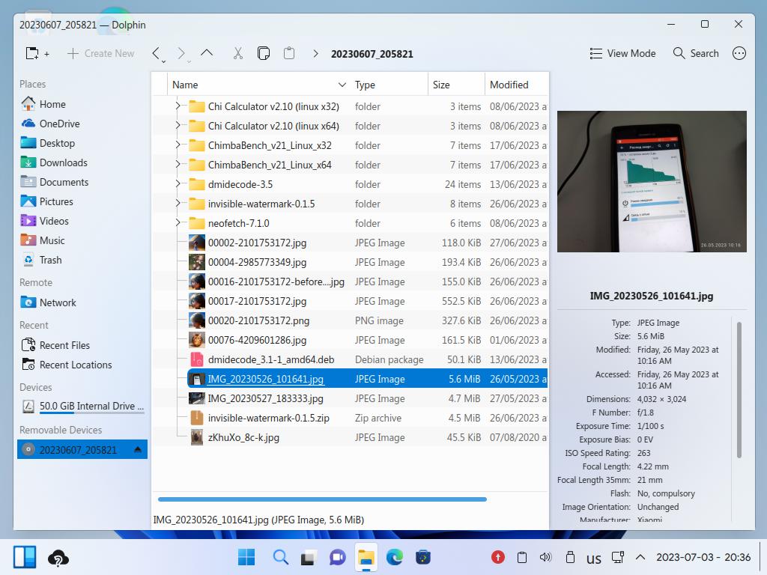
Task: Click the us keyboard layout indicator
Action: (594, 558)
